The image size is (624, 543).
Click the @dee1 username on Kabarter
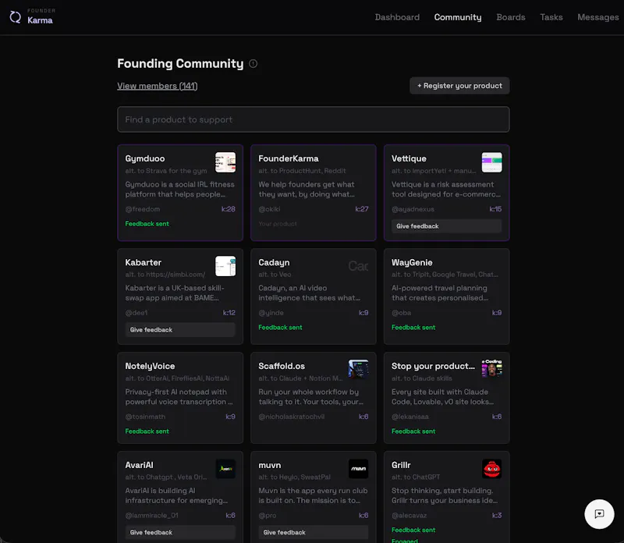(136, 313)
